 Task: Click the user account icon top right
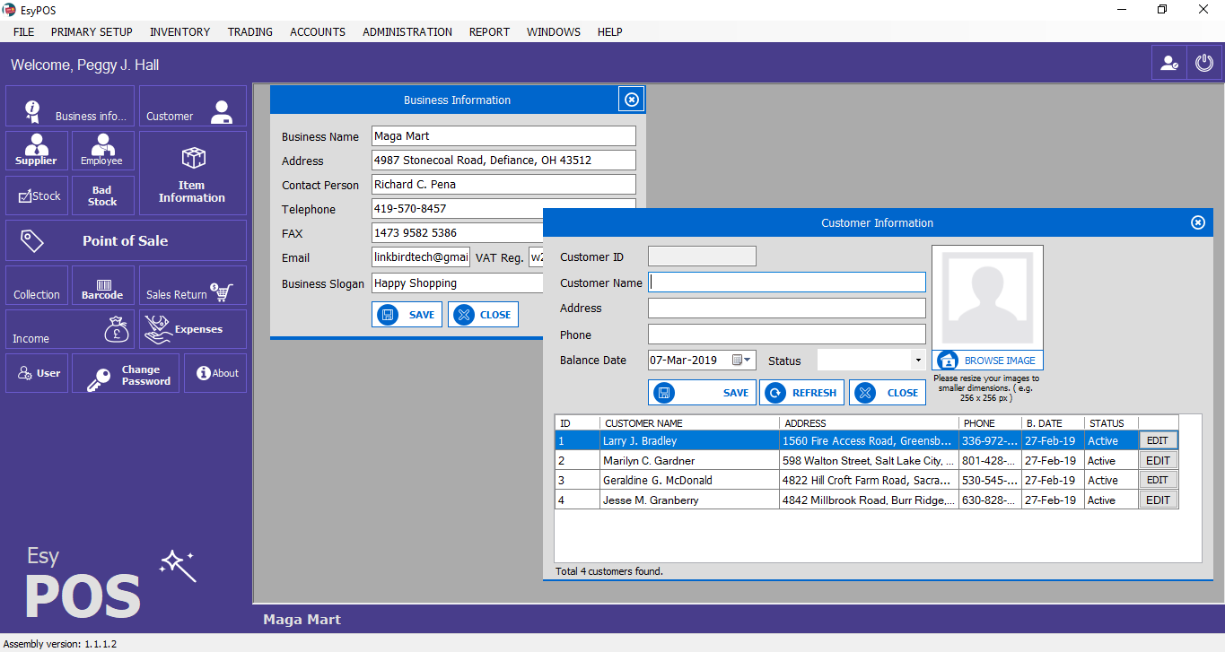click(x=1168, y=64)
